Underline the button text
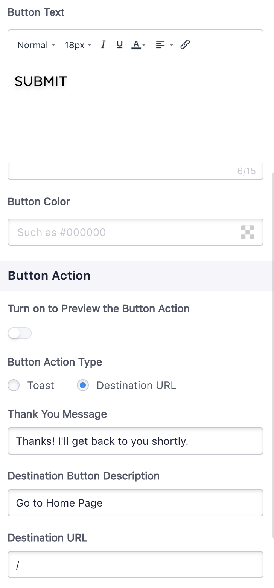274x588 pixels. click(x=120, y=45)
